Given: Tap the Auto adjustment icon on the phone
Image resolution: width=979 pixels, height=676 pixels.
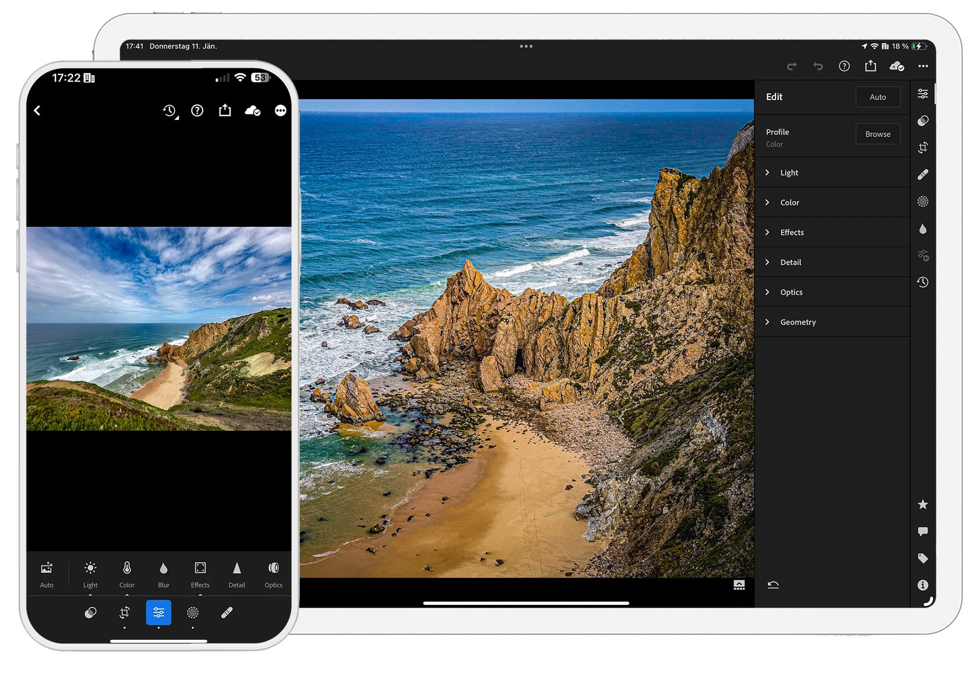Looking at the screenshot, I should pyautogui.click(x=47, y=568).
